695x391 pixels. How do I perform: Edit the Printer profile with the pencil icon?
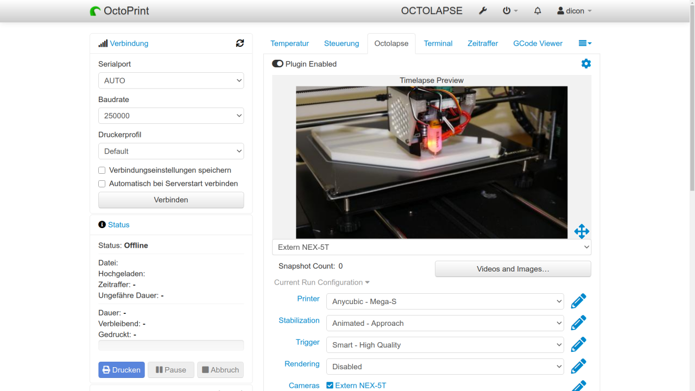(x=578, y=300)
